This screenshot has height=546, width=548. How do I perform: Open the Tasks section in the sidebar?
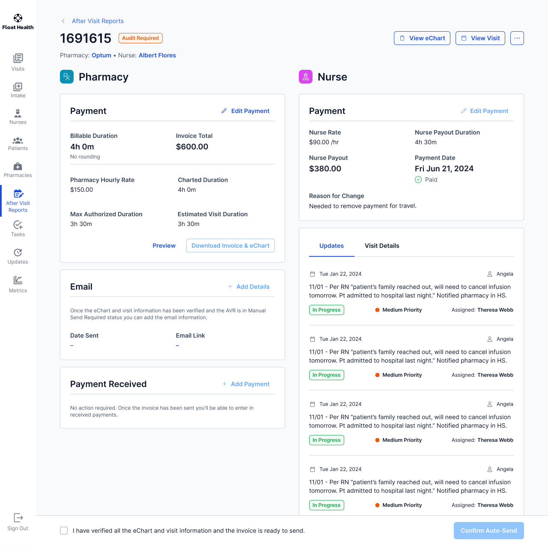coord(18,228)
